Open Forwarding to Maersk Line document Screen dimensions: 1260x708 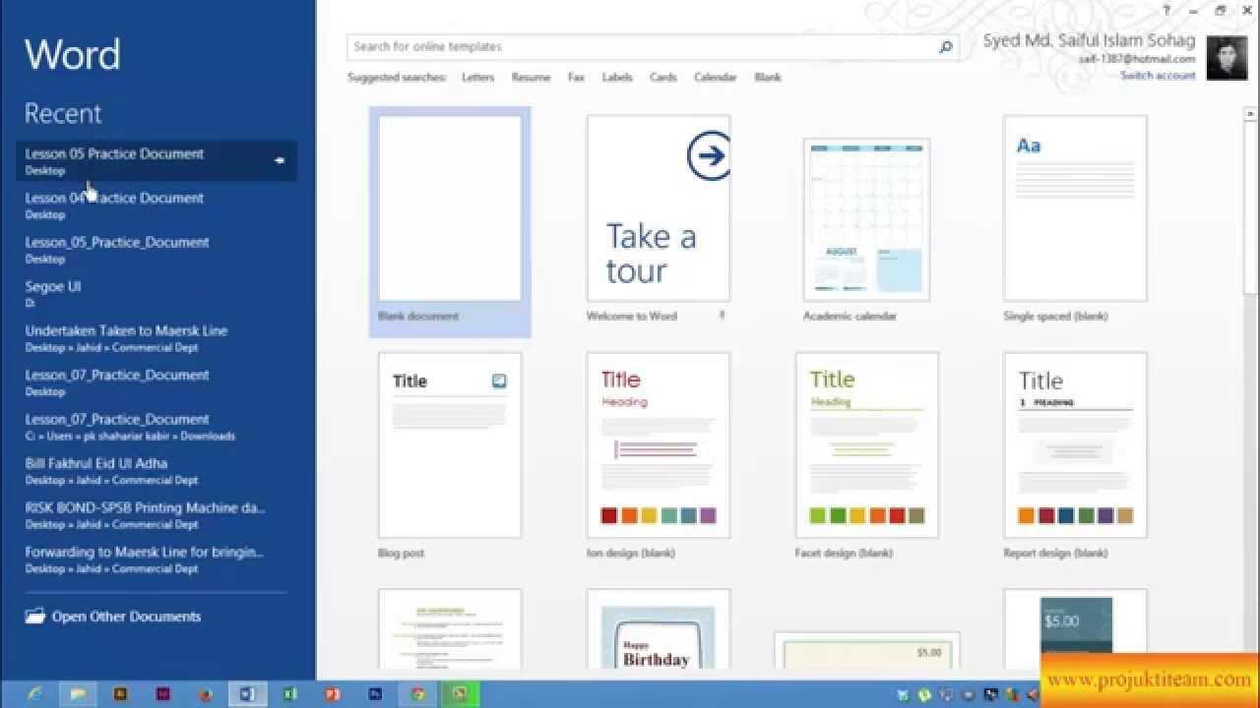click(x=156, y=559)
